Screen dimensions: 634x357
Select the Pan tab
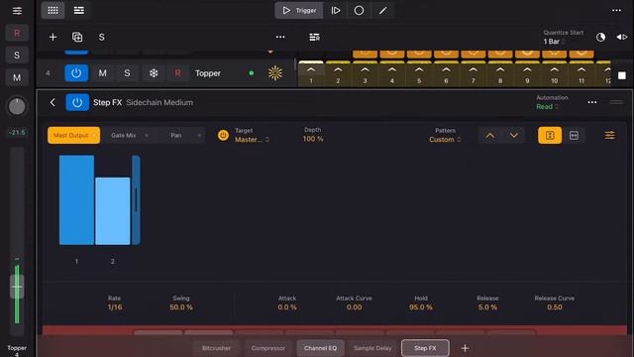click(179, 135)
